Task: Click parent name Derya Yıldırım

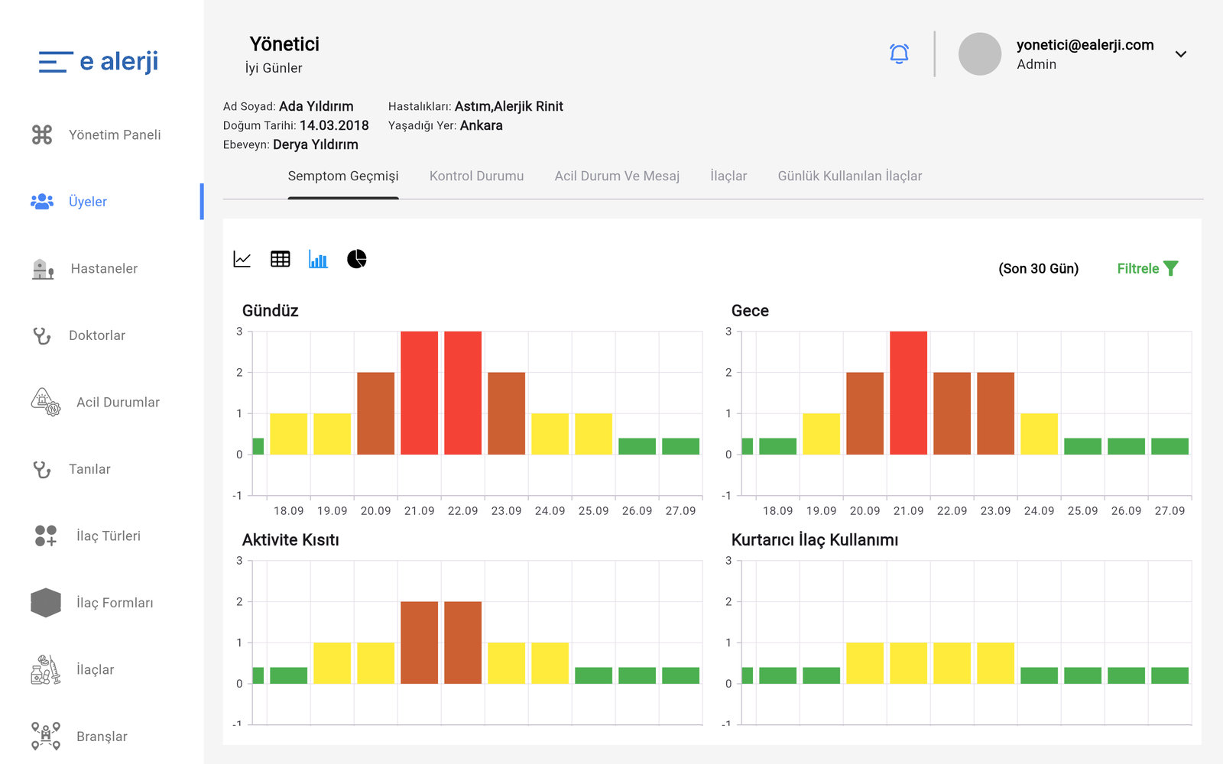Action: pos(316,144)
